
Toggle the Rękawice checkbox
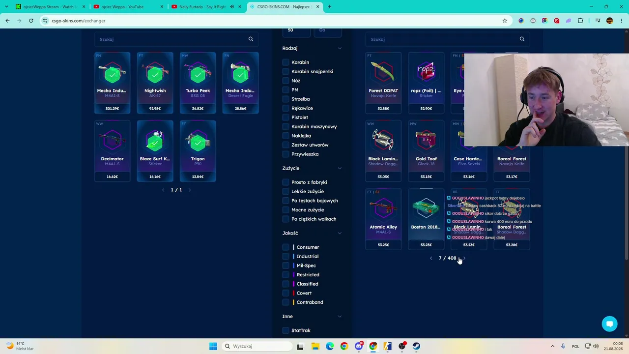[x=286, y=108]
